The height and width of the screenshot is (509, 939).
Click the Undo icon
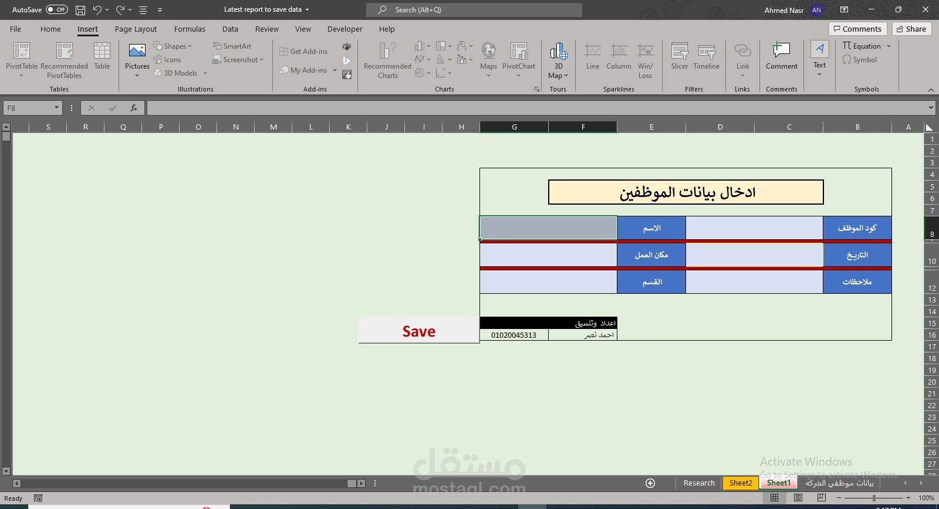tap(97, 10)
